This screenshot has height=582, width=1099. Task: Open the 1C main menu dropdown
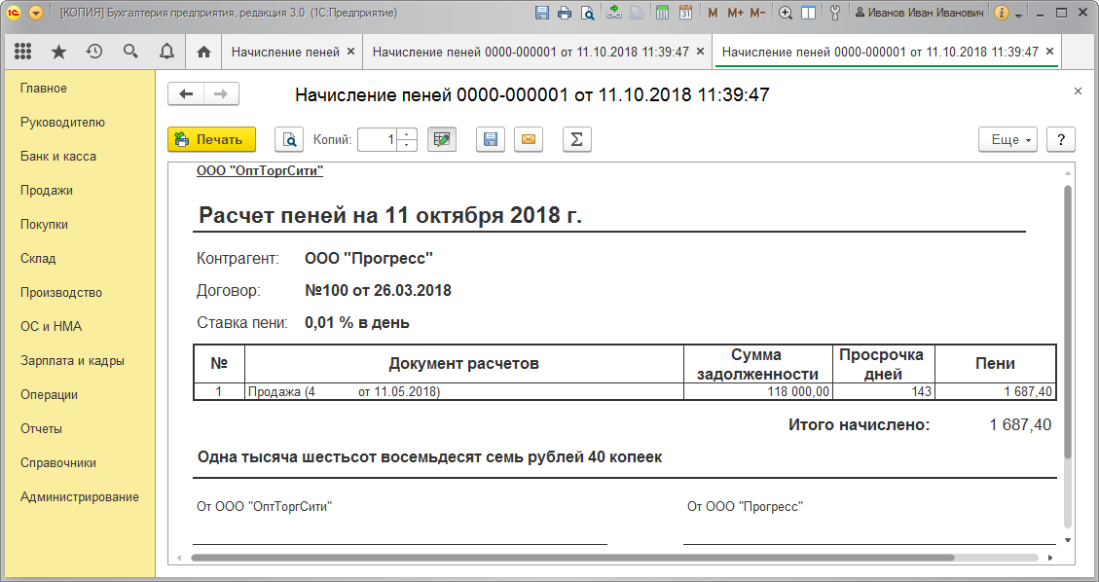click(35, 13)
